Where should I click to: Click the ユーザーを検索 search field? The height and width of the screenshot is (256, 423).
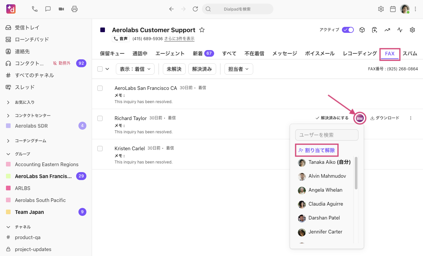point(327,135)
